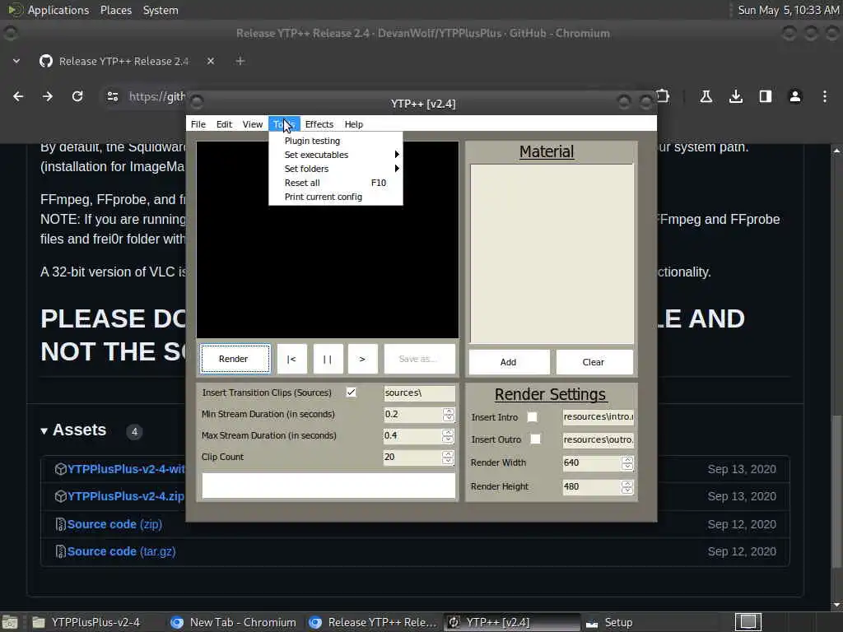Collapse the Assets section triangle
The height and width of the screenshot is (632, 843).
[44, 430]
